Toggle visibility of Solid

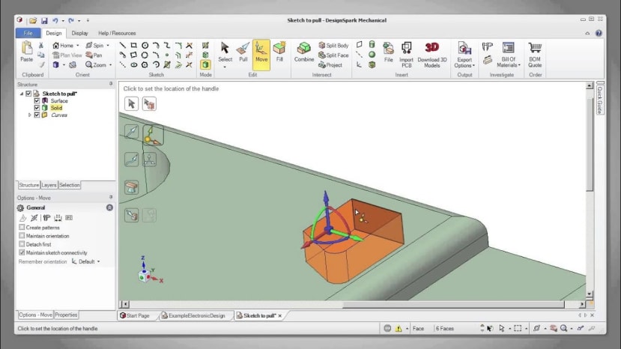click(x=37, y=108)
